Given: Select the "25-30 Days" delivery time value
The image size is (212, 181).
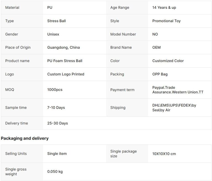Looking at the screenshot, I should [x=57, y=123].
